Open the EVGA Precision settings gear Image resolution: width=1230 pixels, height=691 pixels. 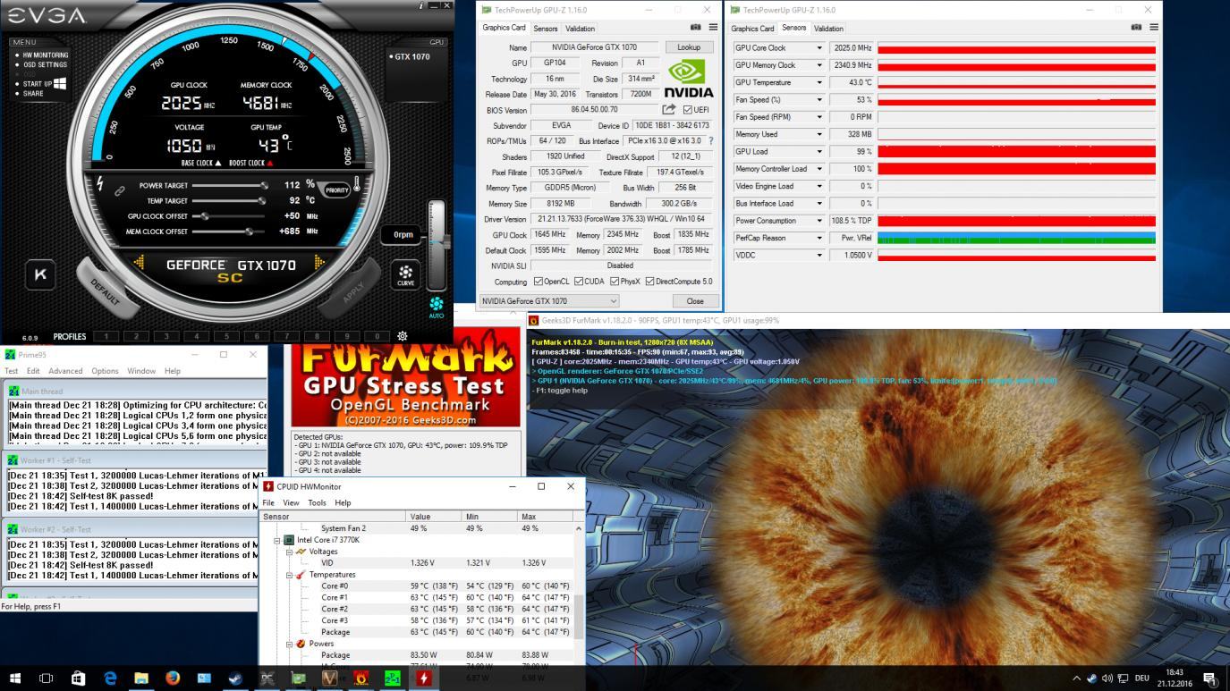pos(402,336)
